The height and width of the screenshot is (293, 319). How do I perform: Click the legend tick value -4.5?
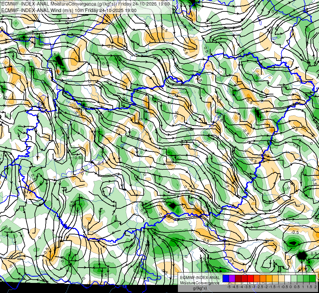tap(235, 287)
